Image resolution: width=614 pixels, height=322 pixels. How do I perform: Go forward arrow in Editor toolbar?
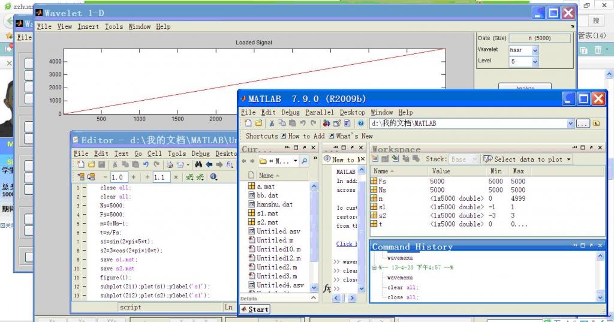click(x=219, y=164)
